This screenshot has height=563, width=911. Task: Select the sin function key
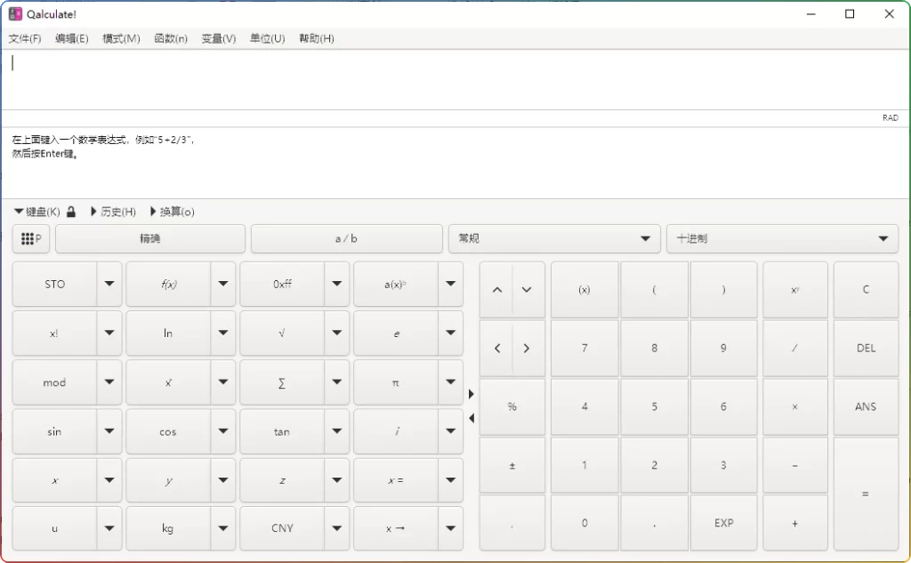[x=54, y=431]
